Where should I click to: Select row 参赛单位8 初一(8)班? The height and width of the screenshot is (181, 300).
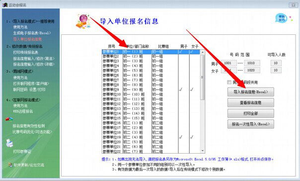151,85
